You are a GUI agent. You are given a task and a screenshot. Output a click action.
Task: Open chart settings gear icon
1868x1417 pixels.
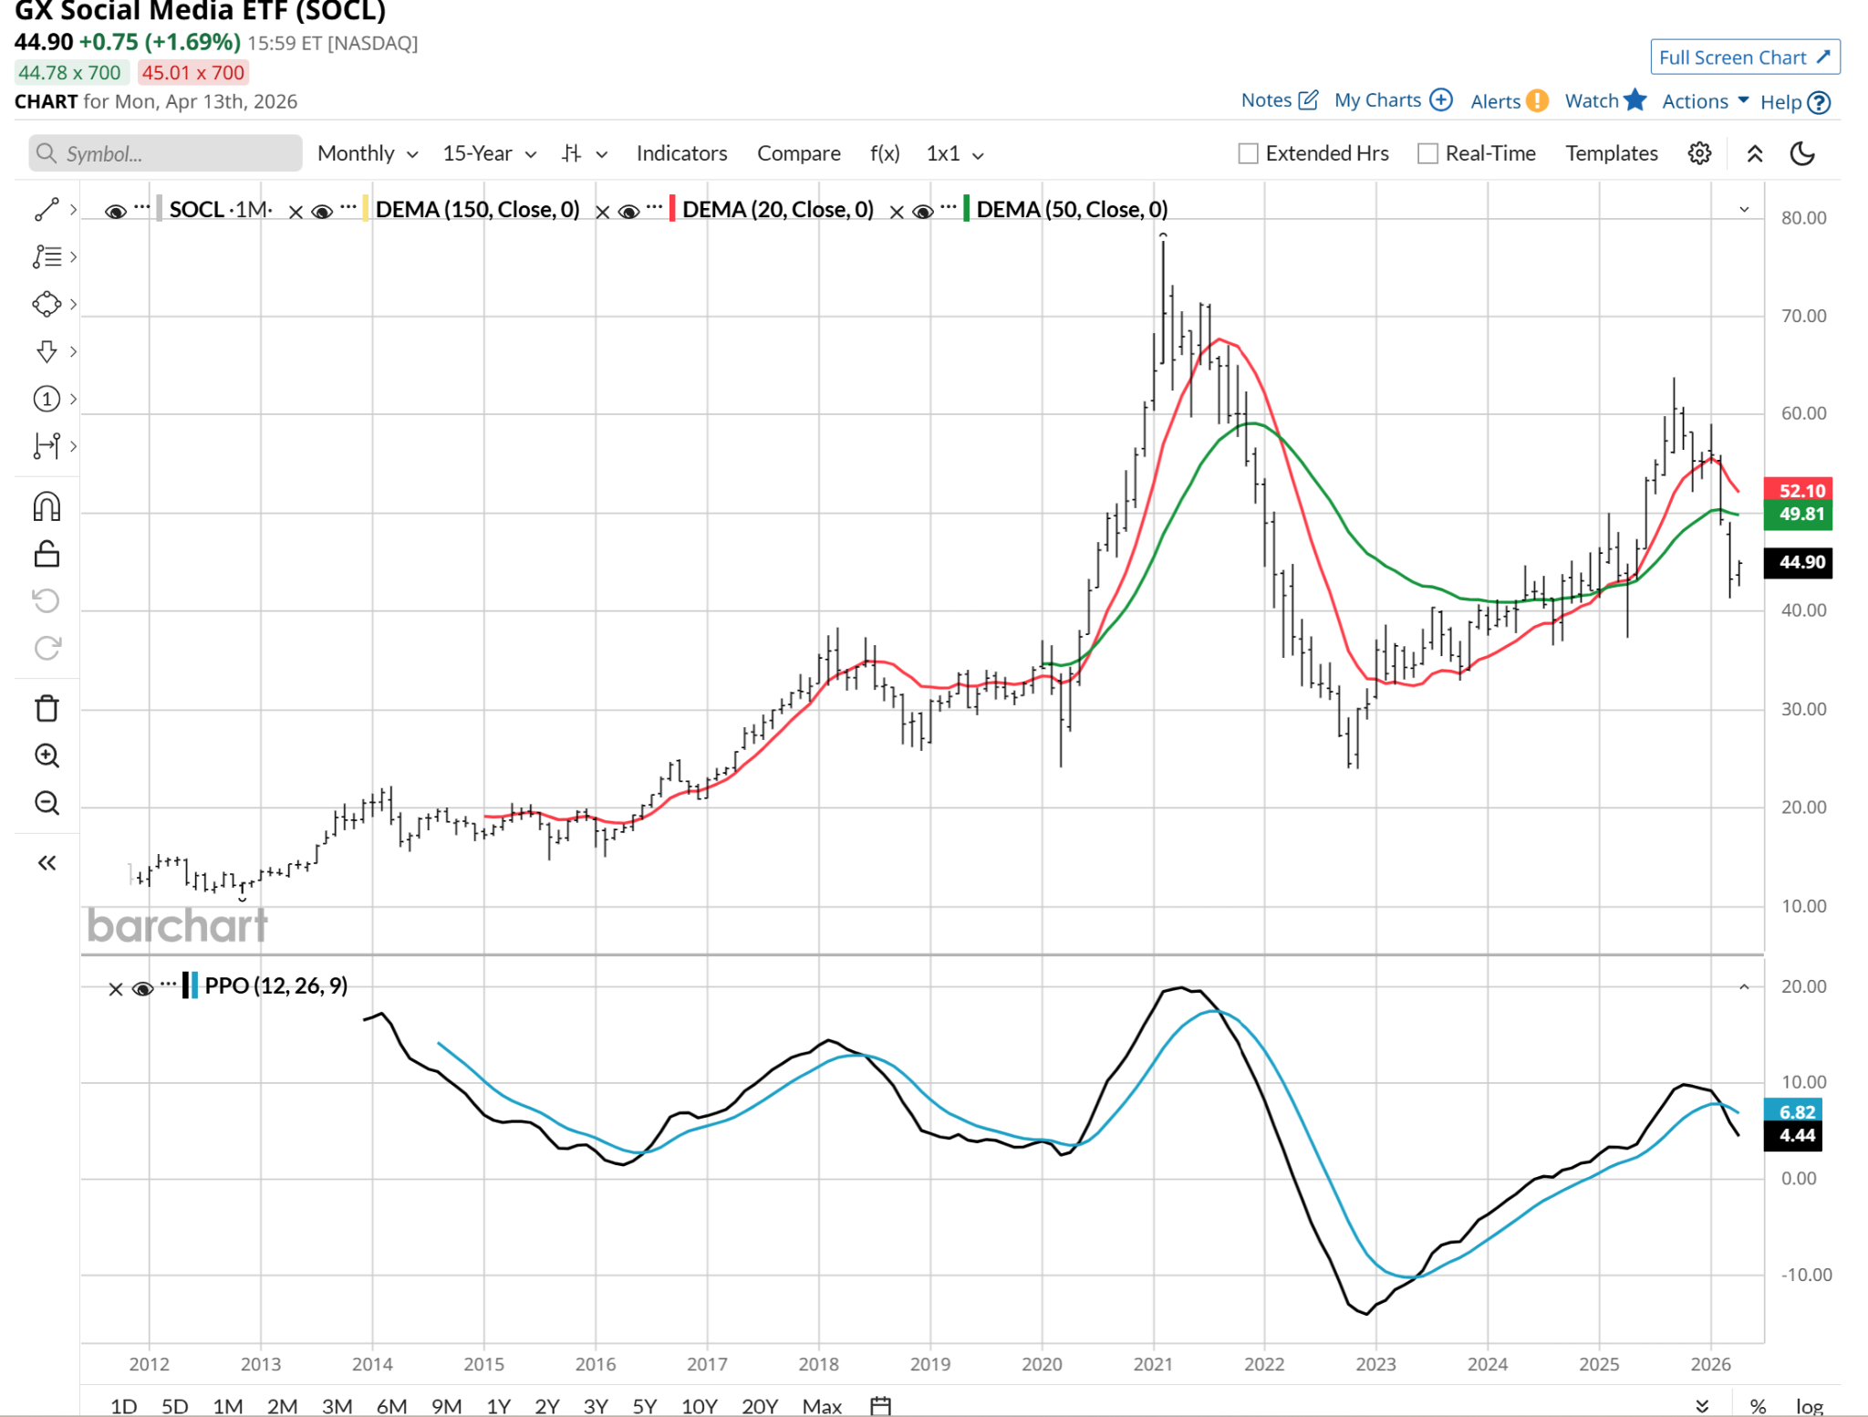click(1698, 153)
